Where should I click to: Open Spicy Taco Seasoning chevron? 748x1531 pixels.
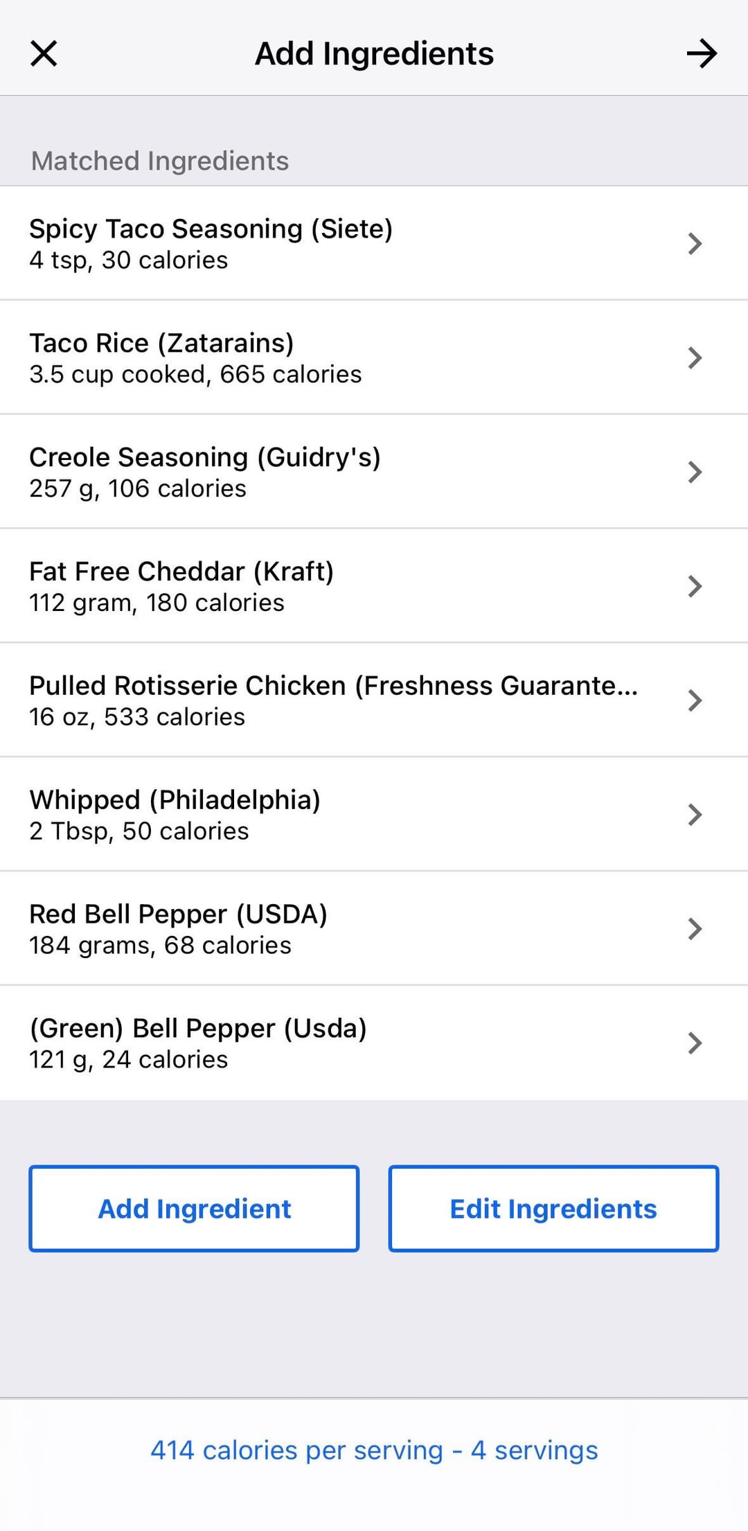pyautogui.click(x=695, y=243)
